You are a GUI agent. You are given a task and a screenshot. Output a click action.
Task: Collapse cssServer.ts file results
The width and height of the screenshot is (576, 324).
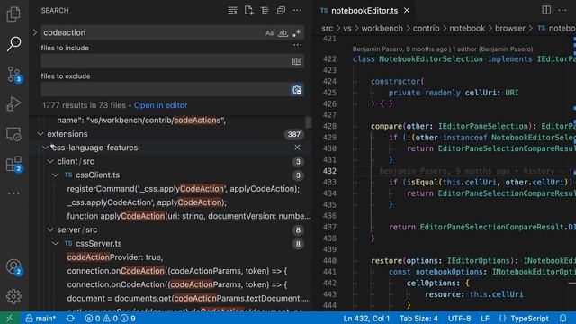coord(55,244)
